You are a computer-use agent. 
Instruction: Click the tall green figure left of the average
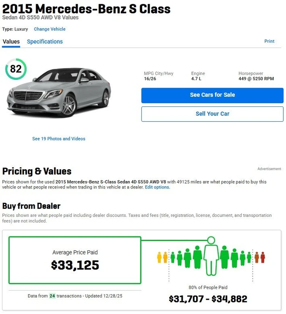[197, 257]
